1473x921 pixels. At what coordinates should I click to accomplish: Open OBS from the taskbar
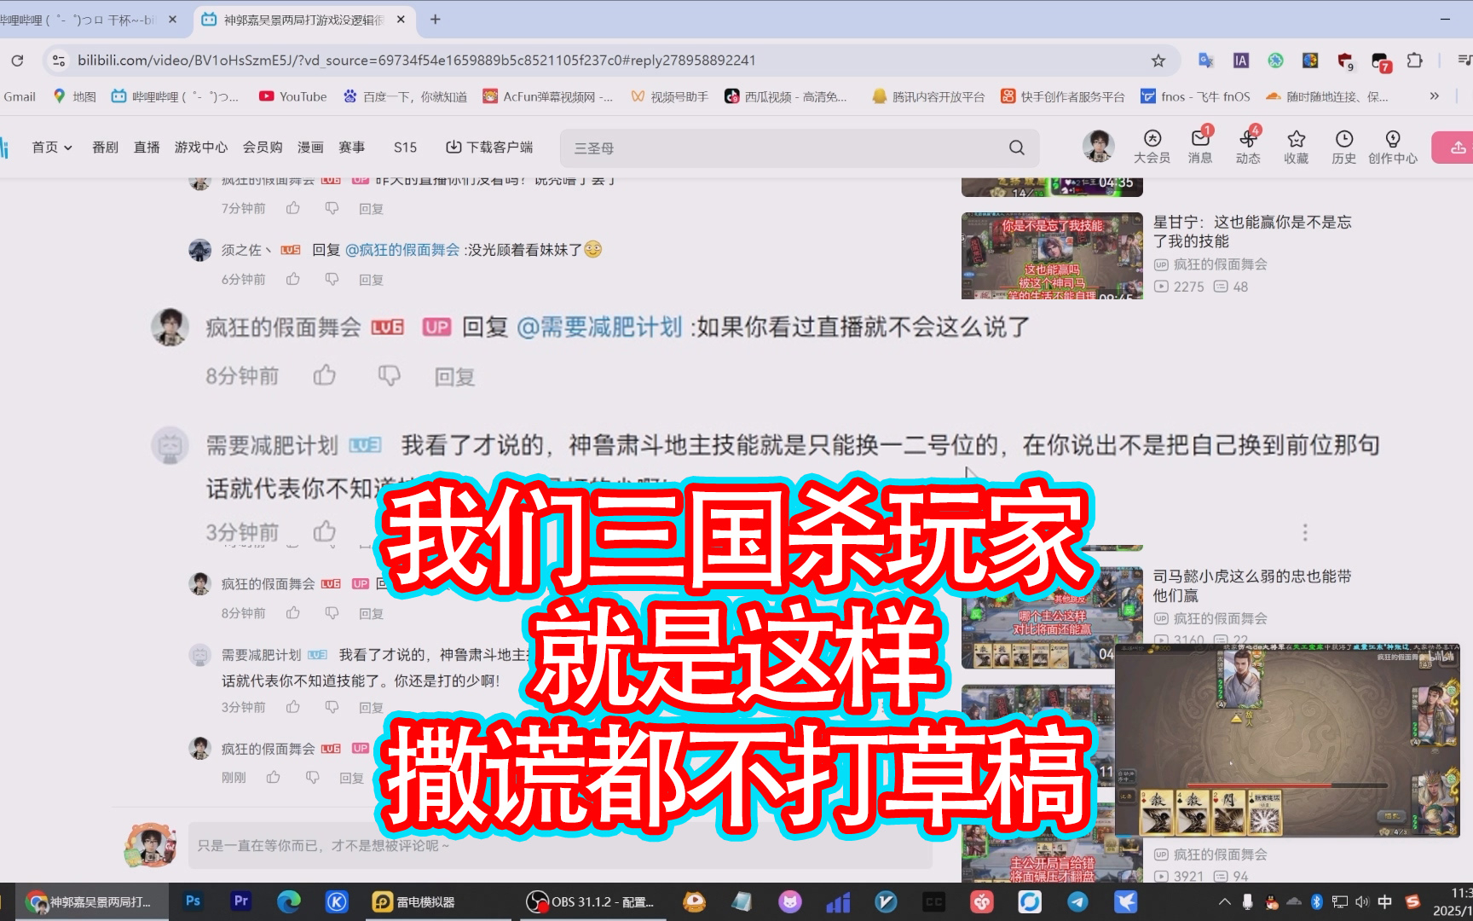click(592, 901)
